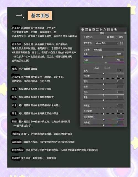Open the Detail panel twin-triangle icon
The image size is (138, 177).
click(x=90, y=29)
